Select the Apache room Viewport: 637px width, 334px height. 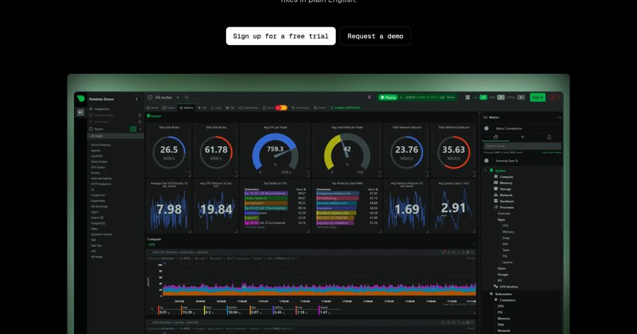96,151
